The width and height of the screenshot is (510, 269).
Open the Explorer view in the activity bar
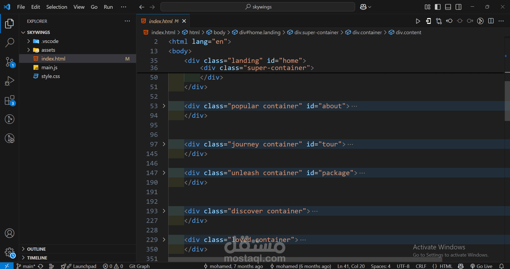pos(10,23)
